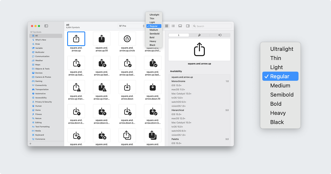Open the Info inspector tab
331x174 pixels.
[179, 35]
